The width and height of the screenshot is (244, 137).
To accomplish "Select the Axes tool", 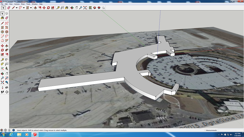I will click(x=2, y=68).
